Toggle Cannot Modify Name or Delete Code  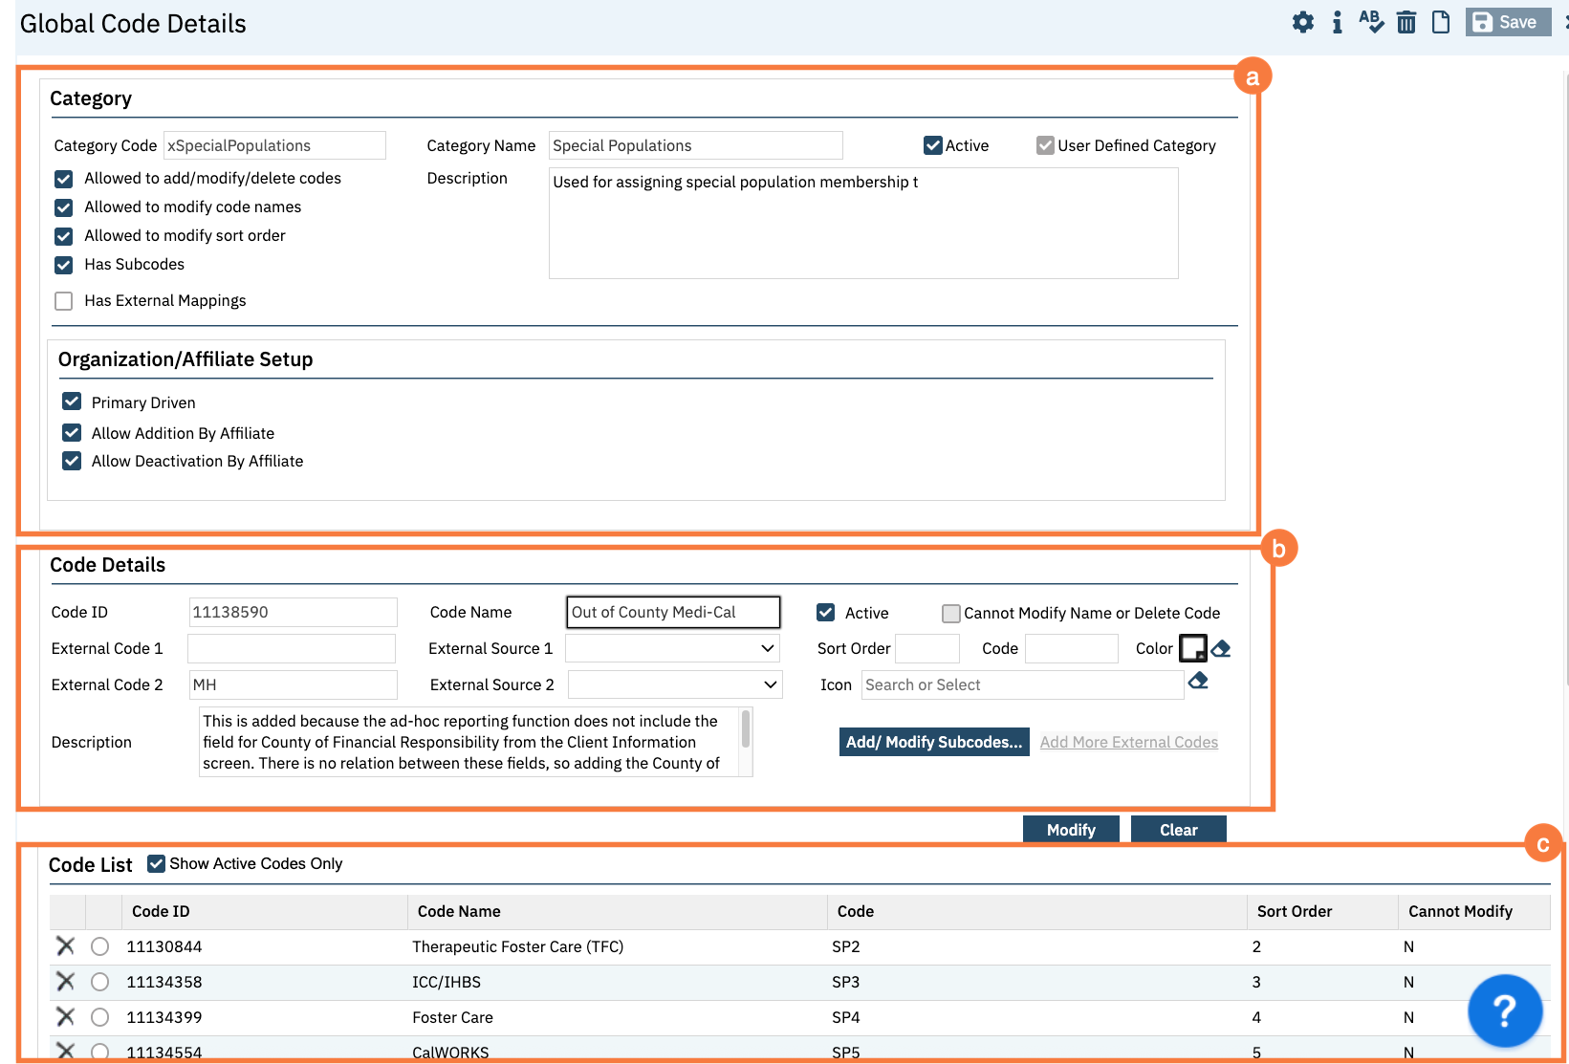click(x=951, y=614)
